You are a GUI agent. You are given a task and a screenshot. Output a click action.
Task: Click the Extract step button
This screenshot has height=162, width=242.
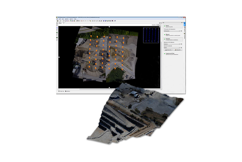tap(167, 26)
